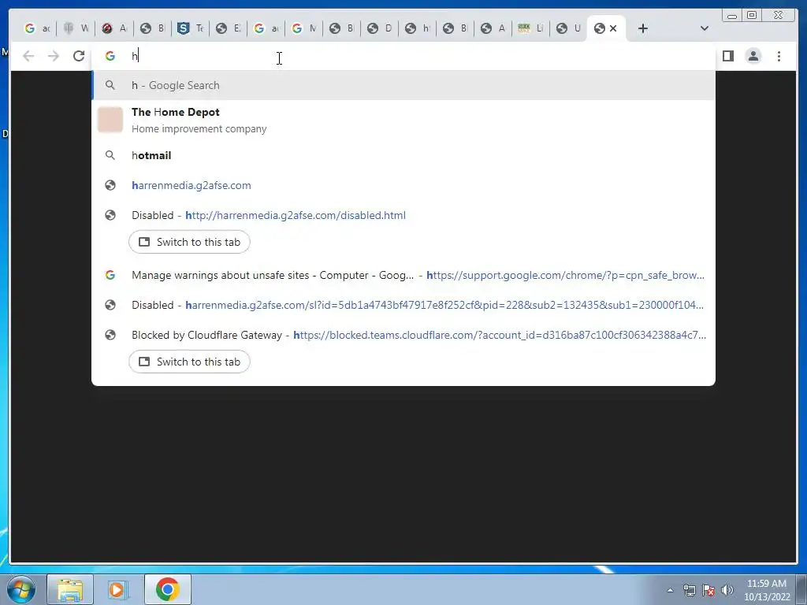Open Chrome's three-dot menu
This screenshot has height=605, width=807.
pos(779,56)
